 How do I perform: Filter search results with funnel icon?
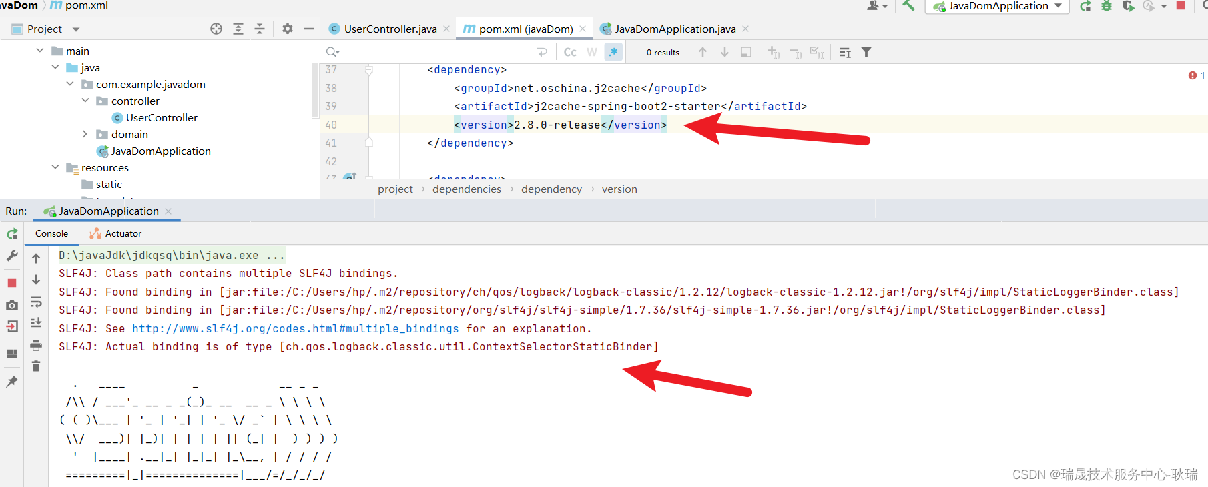[x=866, y=52]
